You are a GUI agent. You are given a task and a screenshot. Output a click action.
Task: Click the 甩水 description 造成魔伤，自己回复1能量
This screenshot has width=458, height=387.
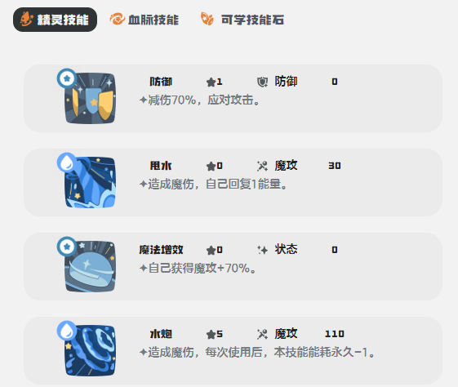214,185
